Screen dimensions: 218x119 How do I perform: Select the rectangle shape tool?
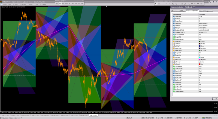coord(198,4)
